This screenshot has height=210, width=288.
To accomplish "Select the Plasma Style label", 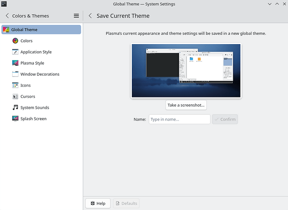I will pyautogui.click(x=32, y=63).
